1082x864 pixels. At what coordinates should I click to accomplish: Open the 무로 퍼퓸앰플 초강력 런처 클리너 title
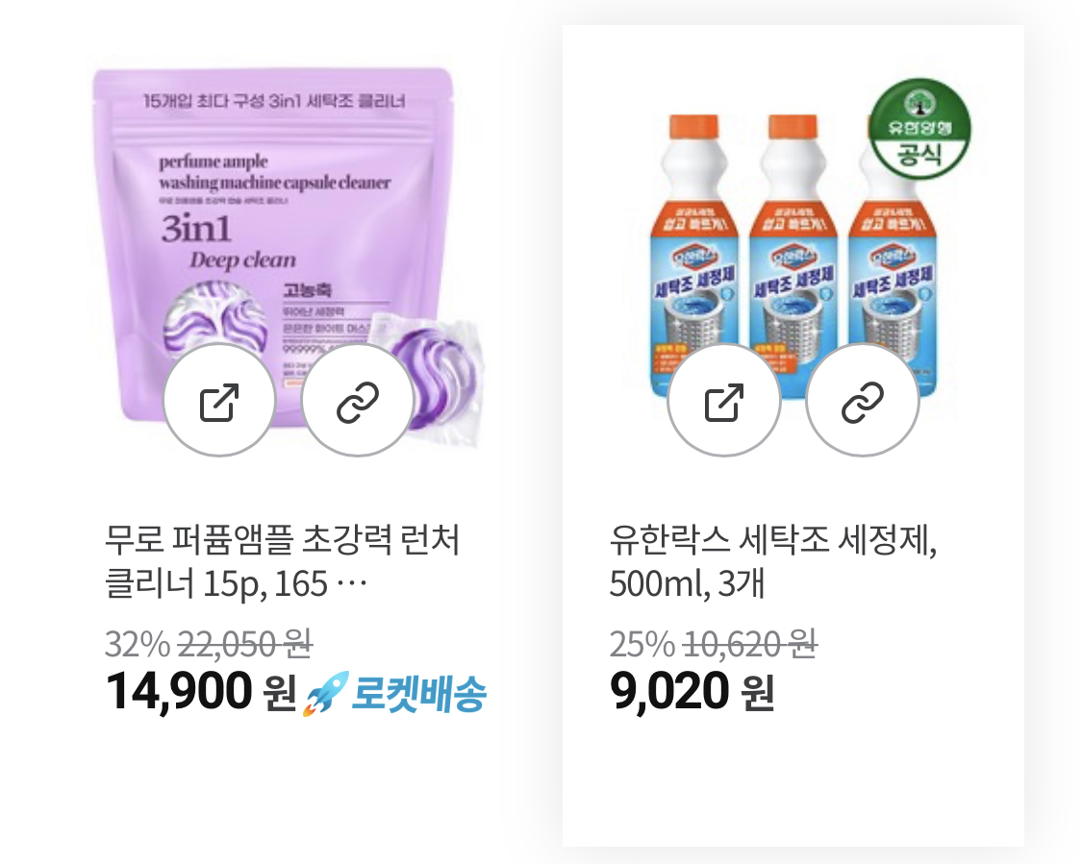click(282, 560)
